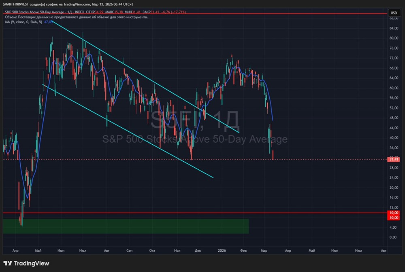
Task: Select the green rectangle zone near the chart bottom
Action: pyautogui.click(x=126, y=226)
